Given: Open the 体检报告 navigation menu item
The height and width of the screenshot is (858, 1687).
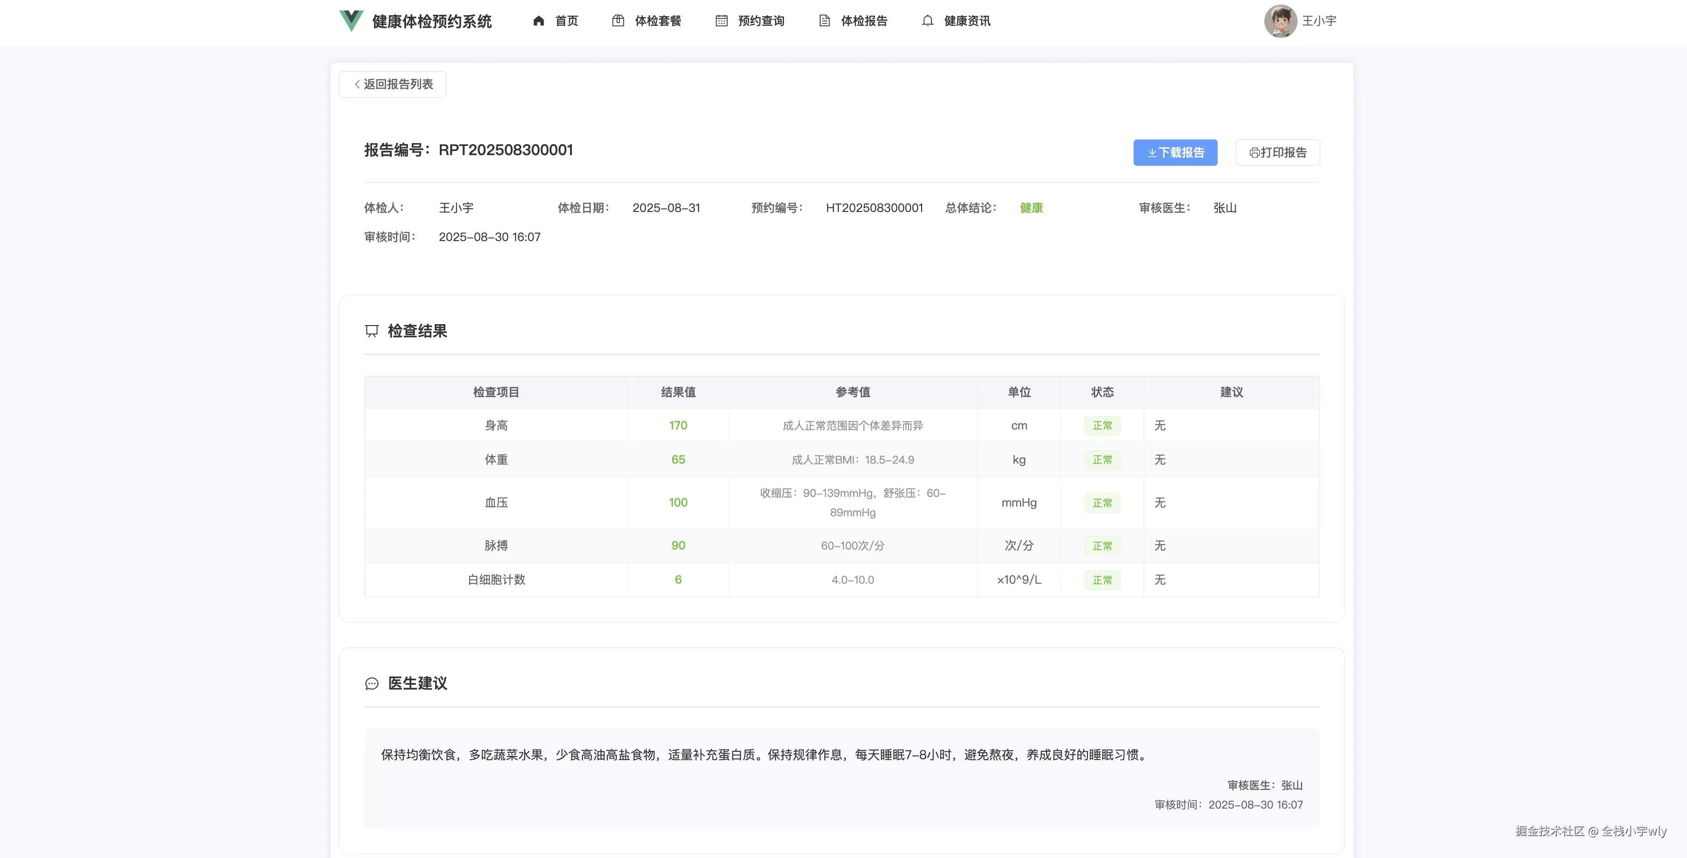Looking at the screenshot, I should pyautogui.click(x=864, y=21).
